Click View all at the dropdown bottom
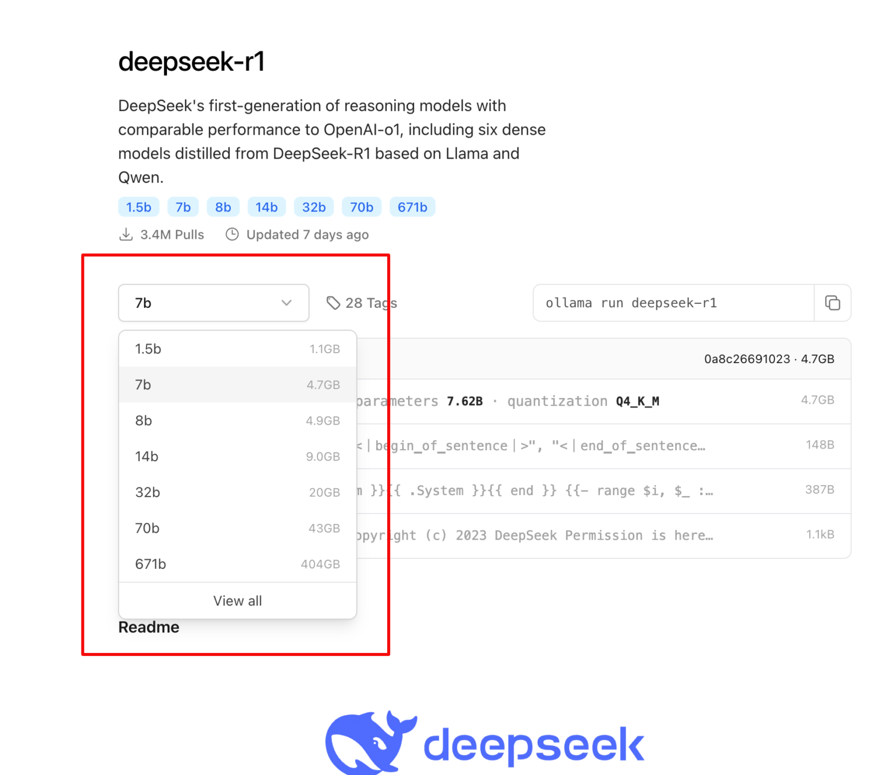 point(237,601)
